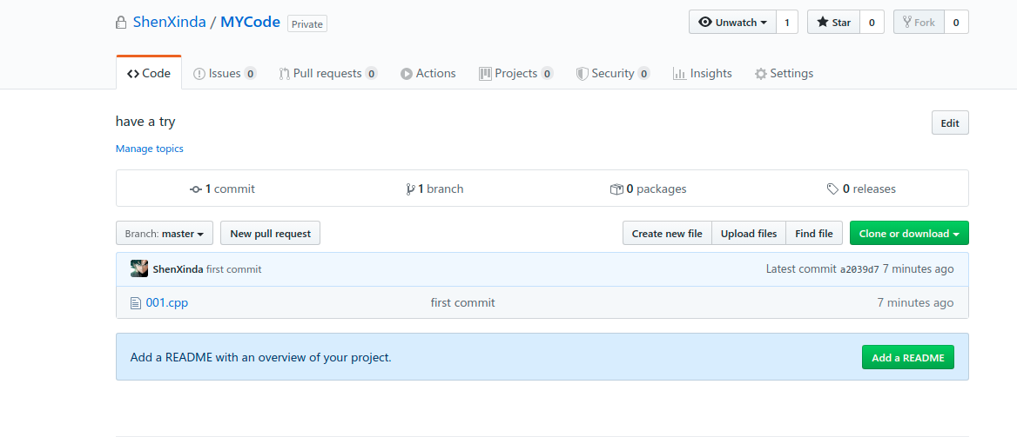The image size is (1017, 437).
Task: Click the Manage topics link
Action: 150,149
